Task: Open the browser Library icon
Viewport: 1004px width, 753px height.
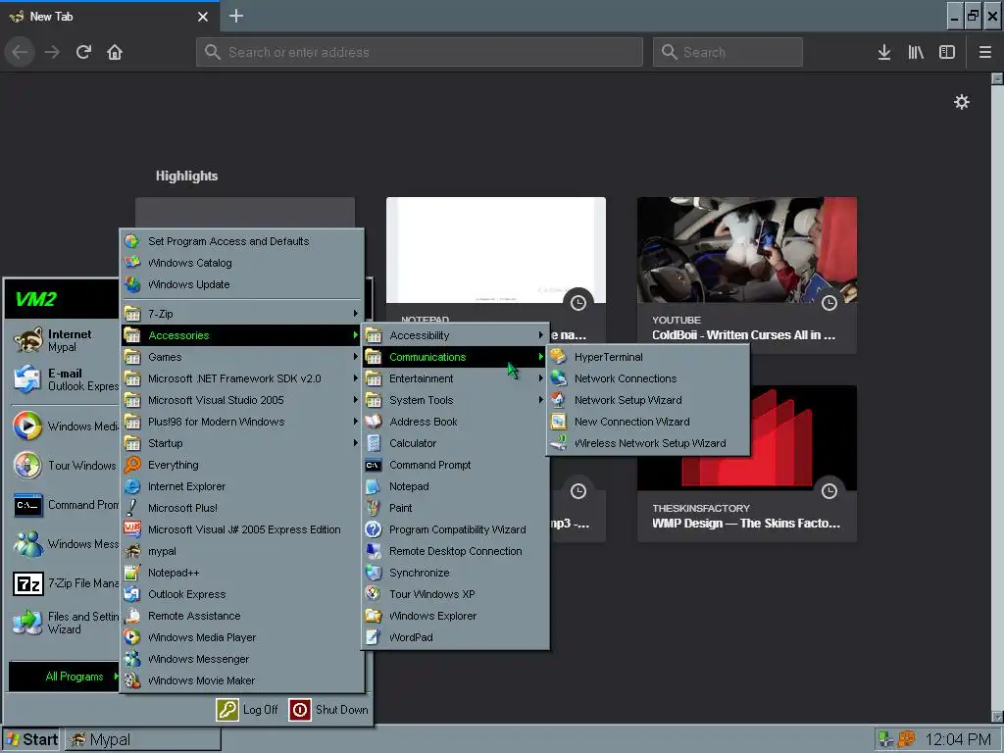Action: [916, 52]
